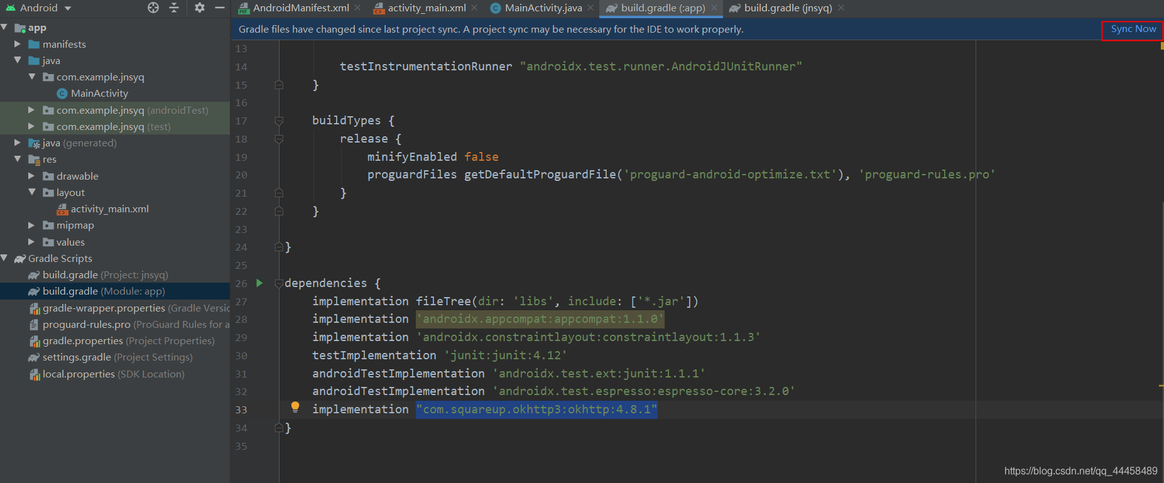Expand com.example.jnsyq (test) package
This screenshot has width=1164, height=483.
click(31, 126)
